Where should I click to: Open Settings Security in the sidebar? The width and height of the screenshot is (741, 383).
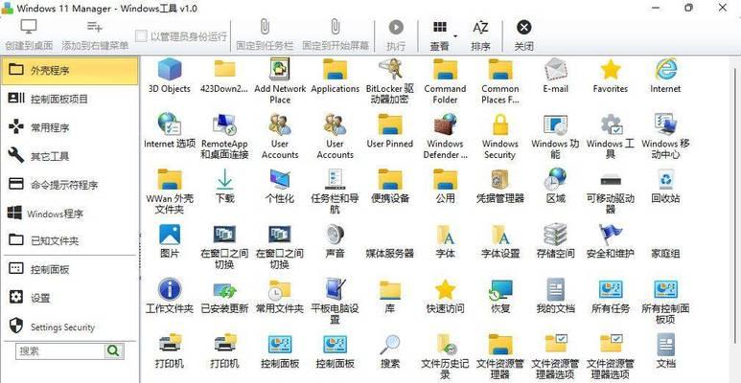point(69,327)
